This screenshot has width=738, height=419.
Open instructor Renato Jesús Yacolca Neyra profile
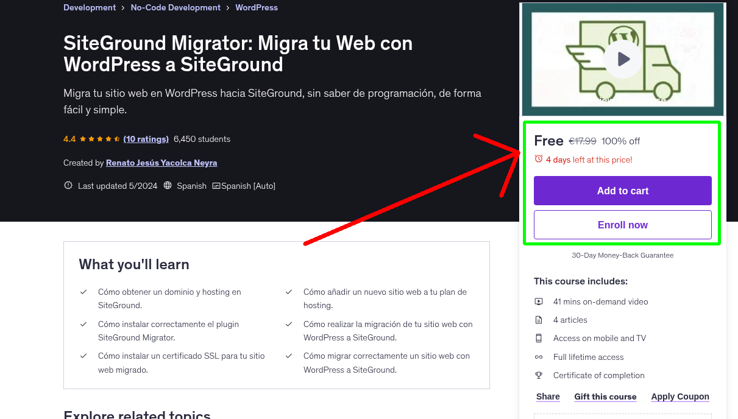click(161, 163)
